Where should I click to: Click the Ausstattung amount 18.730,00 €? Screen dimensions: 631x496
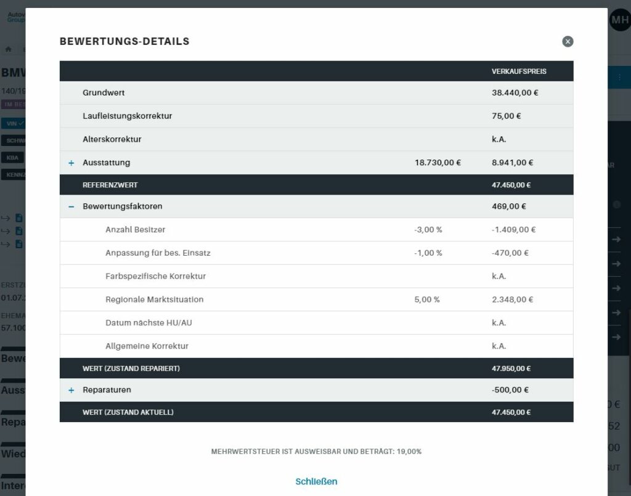(438, 163)
